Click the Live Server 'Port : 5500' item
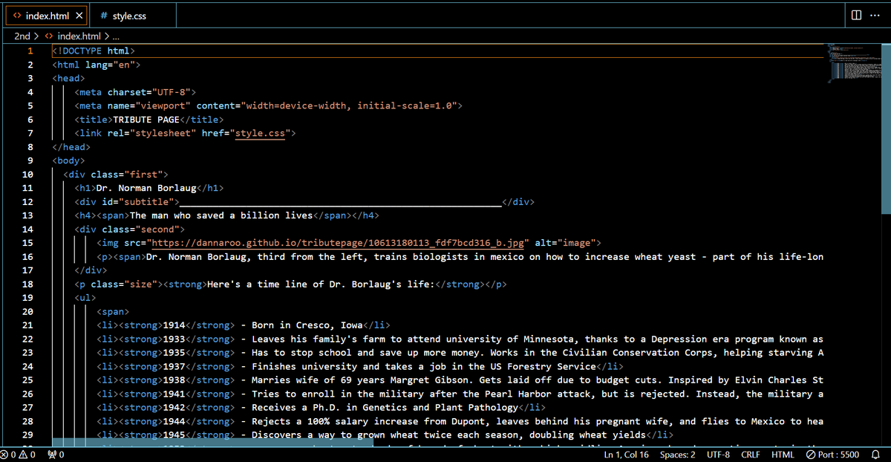This screenshot has width=891, height=462. pos(832,455)
